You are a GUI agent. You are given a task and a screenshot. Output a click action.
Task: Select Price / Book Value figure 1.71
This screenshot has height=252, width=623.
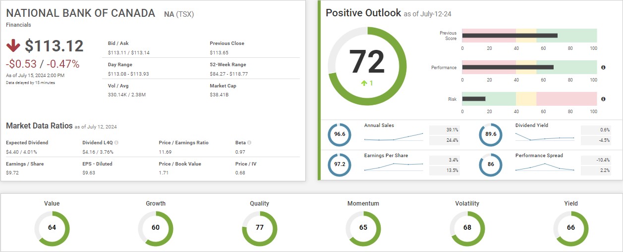pos(164,173)
